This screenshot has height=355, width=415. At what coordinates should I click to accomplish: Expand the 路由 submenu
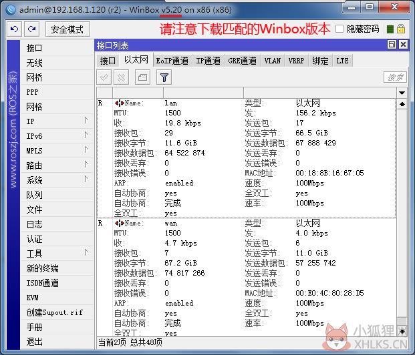coord(86,164)
